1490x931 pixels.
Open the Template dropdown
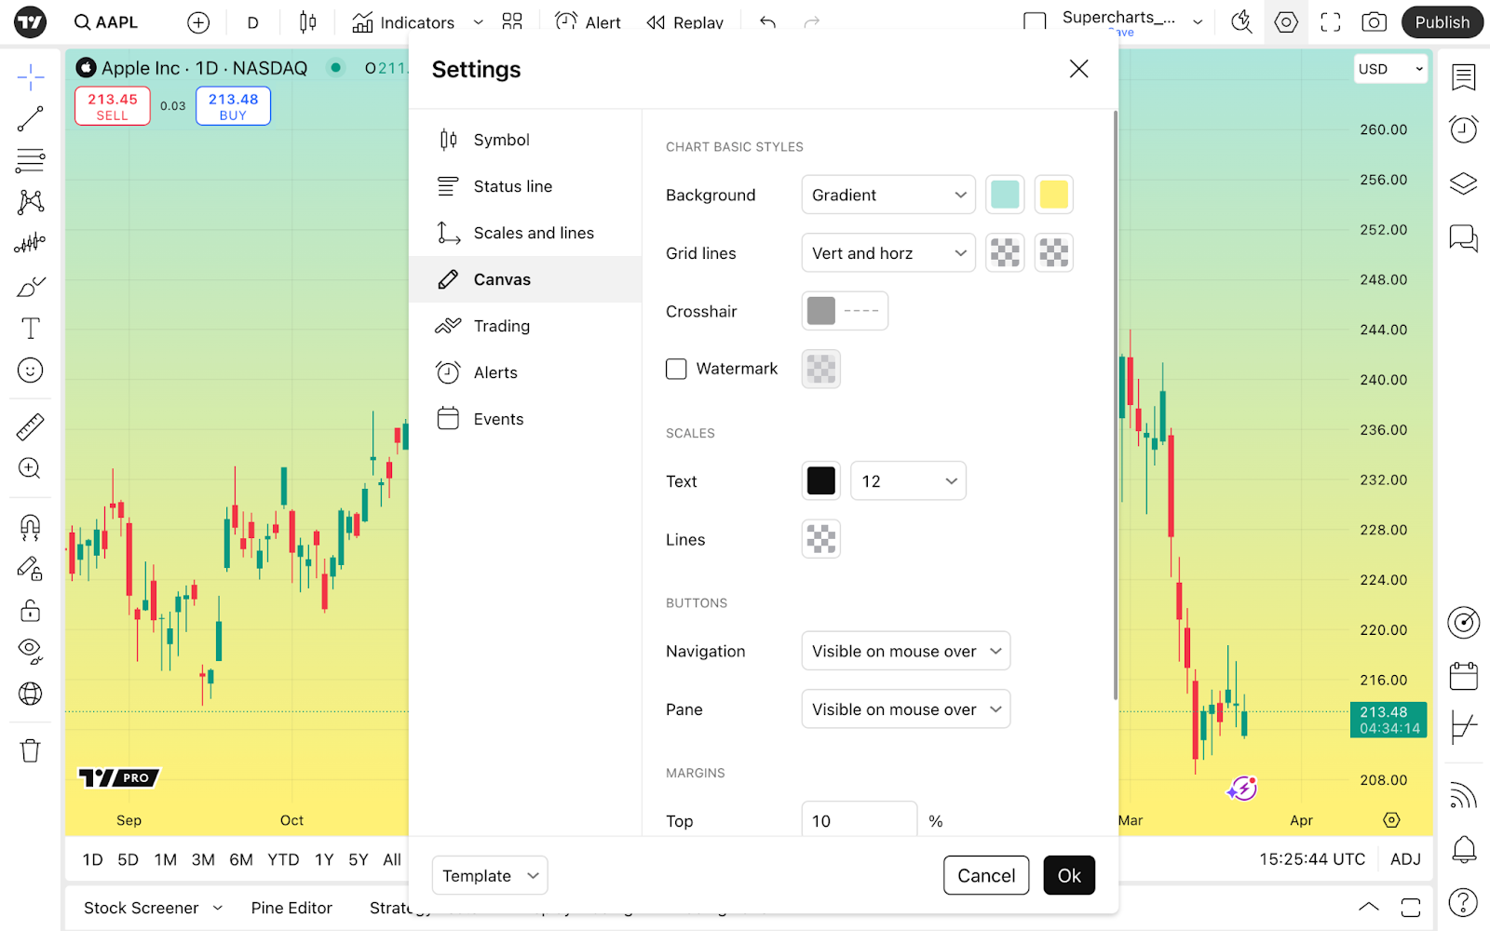(x=490, y=875)
